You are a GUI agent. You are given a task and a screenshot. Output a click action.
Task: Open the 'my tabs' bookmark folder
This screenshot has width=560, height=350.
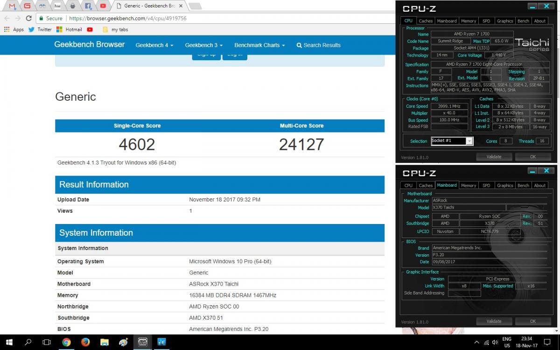coord(115,29)
